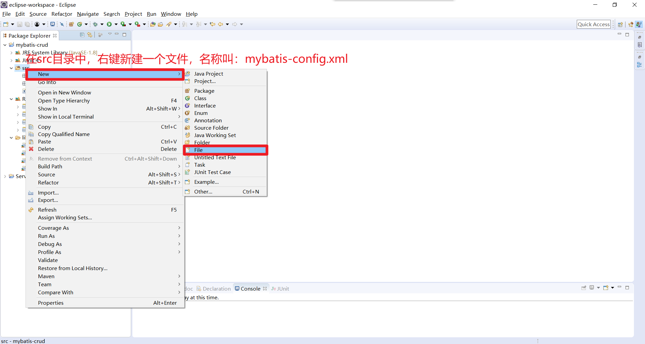The height and width of the screenshot is (344, 645).
Task: Click the Open Console monitor toolbar icon
Action: point(52,24)
